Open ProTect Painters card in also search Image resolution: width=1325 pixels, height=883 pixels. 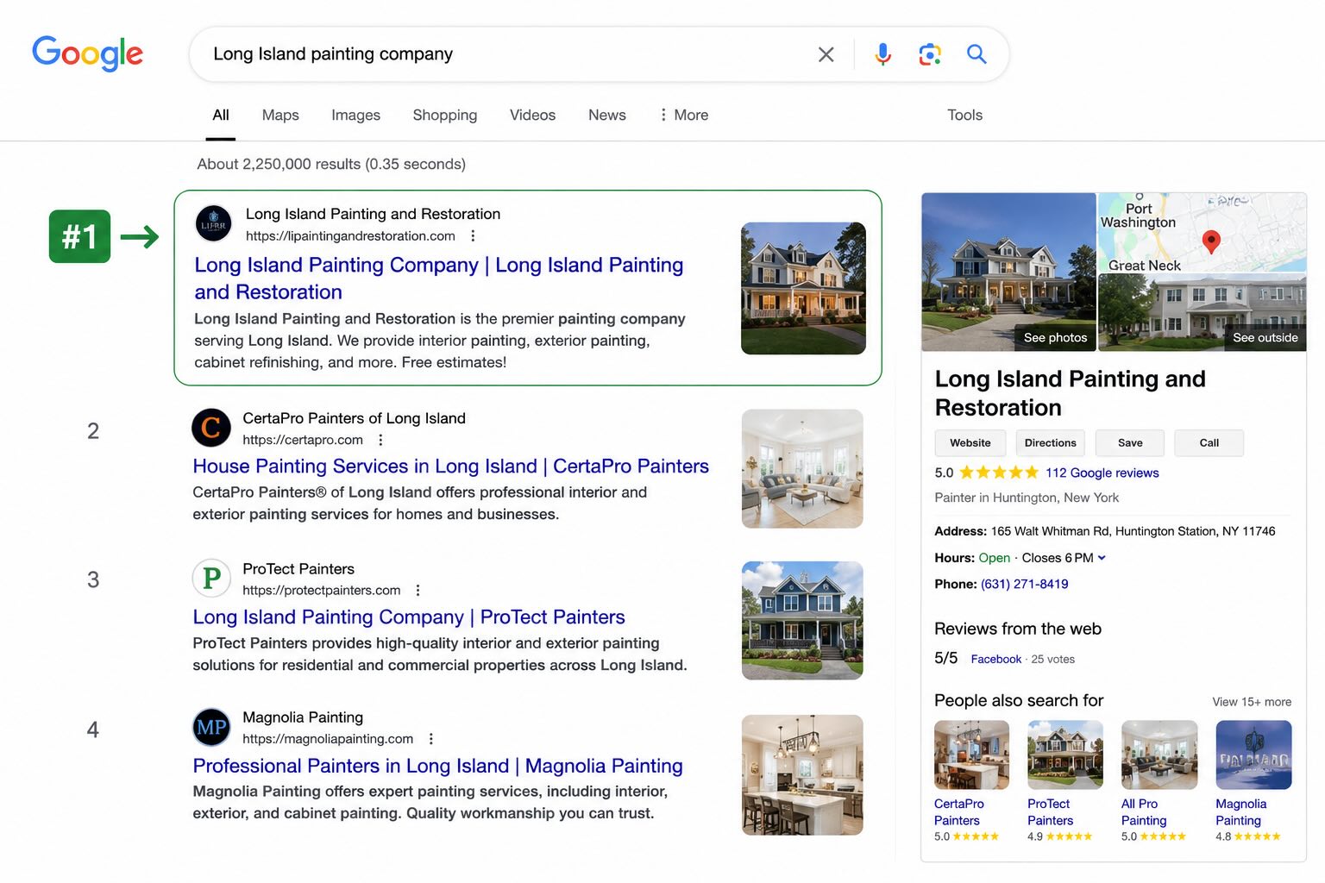[1064, 781]
